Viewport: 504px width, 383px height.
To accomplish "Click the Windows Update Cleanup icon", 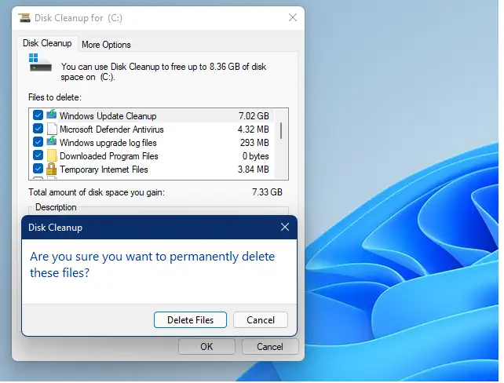I will pyautogui.click(x=52, y=115).
